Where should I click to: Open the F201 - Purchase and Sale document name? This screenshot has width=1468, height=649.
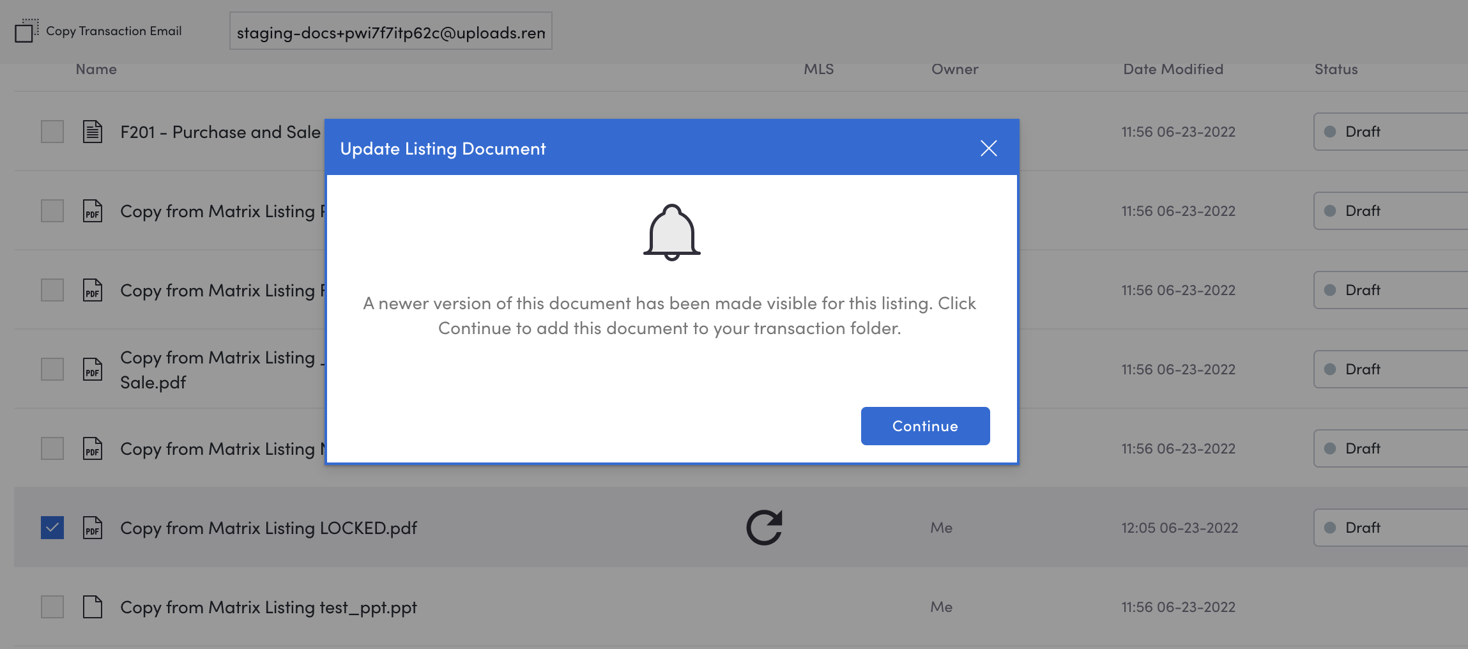click(x=220, y=132)
